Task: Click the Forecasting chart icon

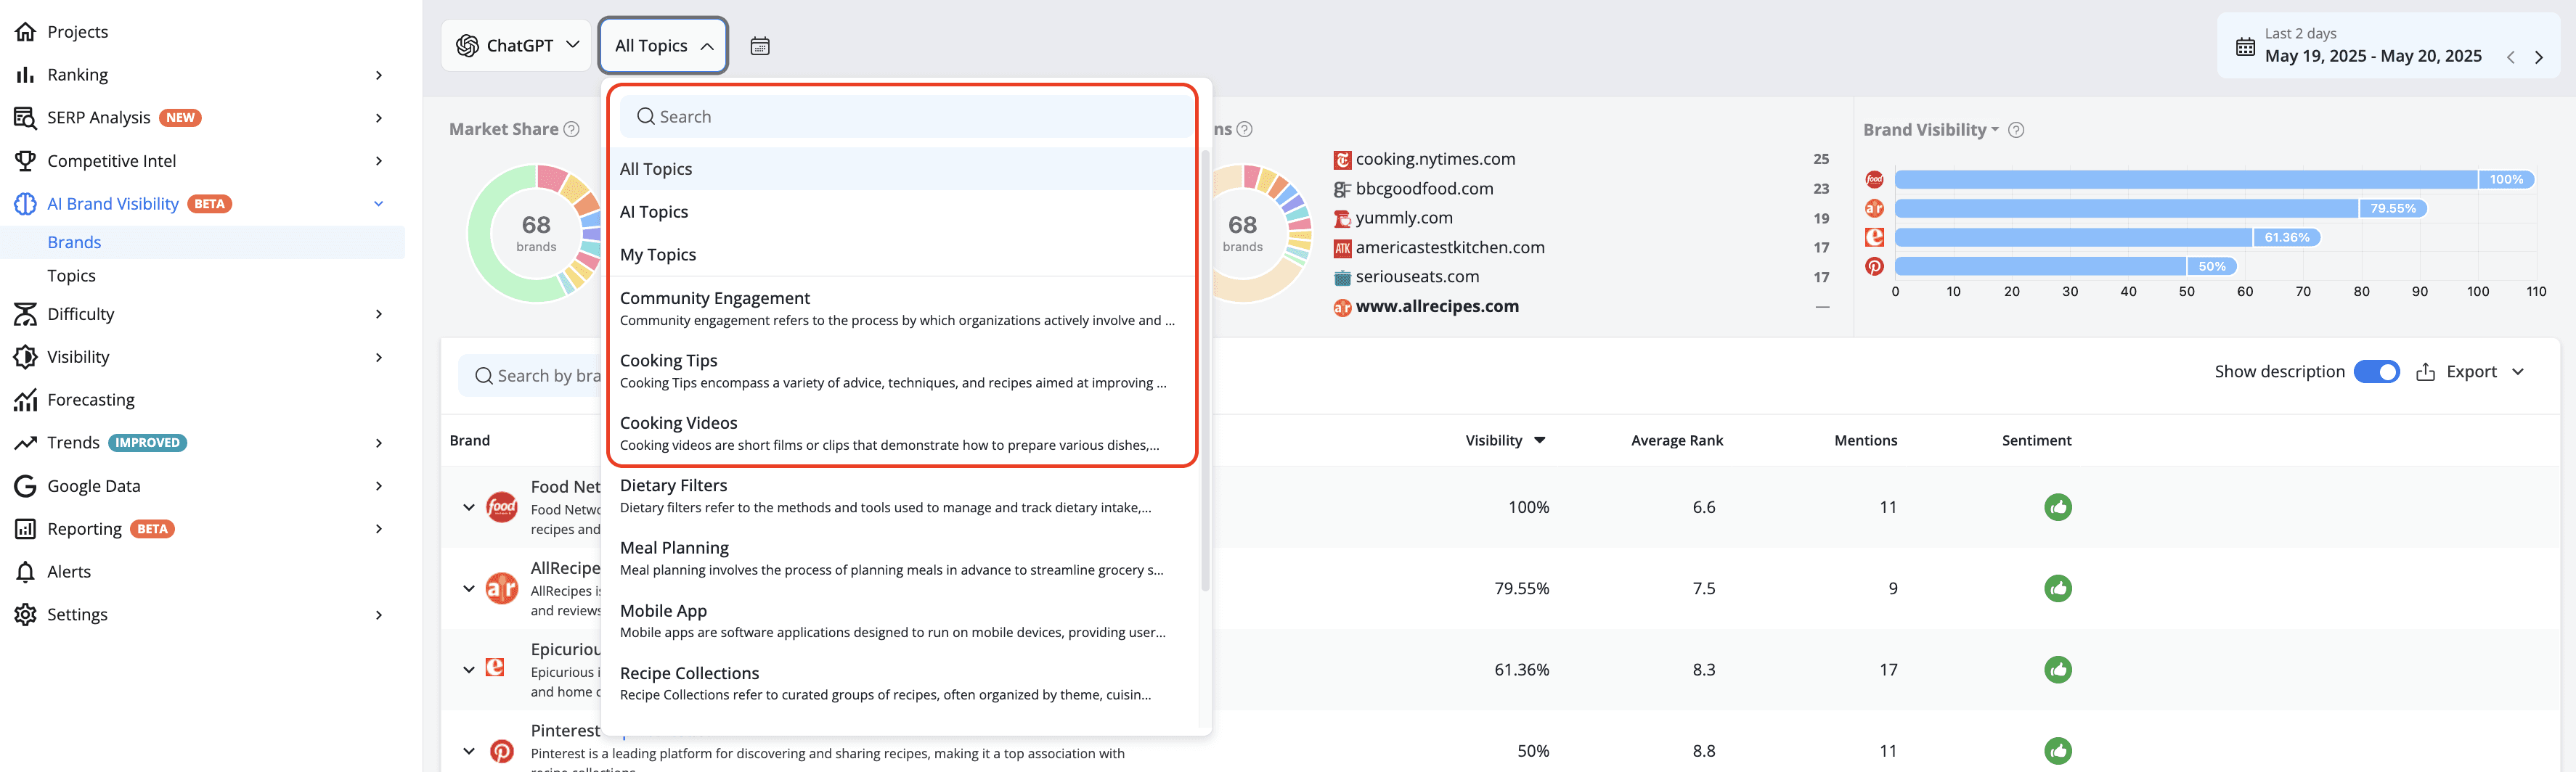Action: (25, 400)
